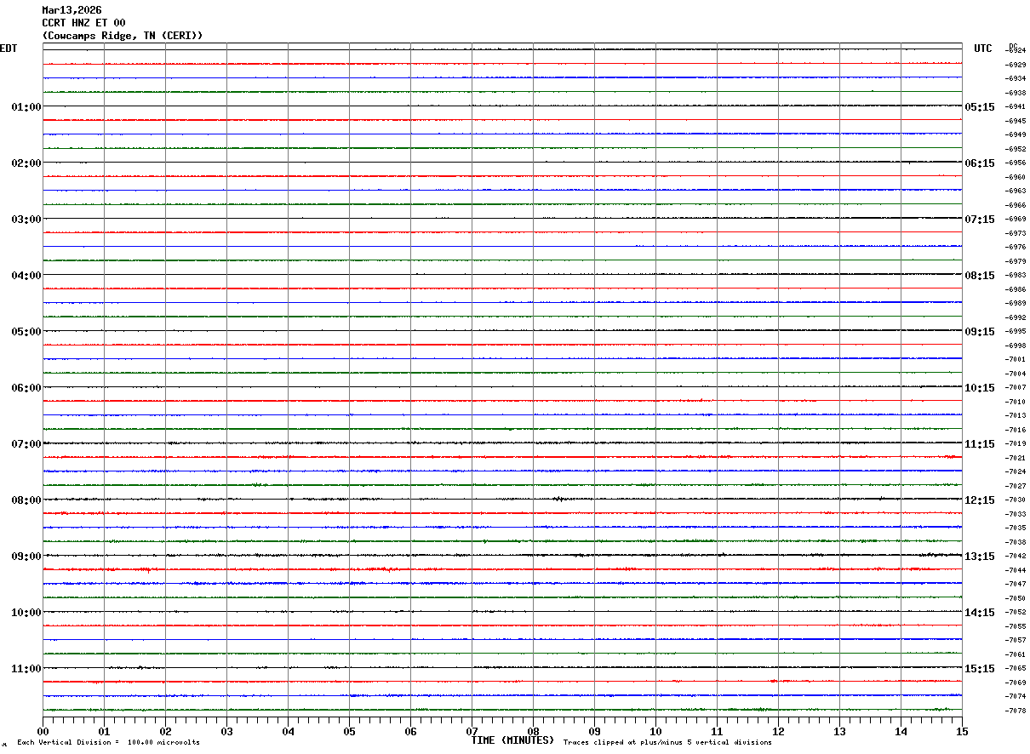1030x754 pixels.
Task: Select the 05:00 EDT row label
Action: click(x=26, y=332)
